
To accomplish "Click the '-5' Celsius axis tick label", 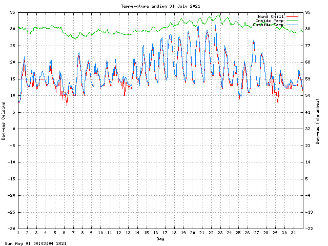I will click(12, 146).
